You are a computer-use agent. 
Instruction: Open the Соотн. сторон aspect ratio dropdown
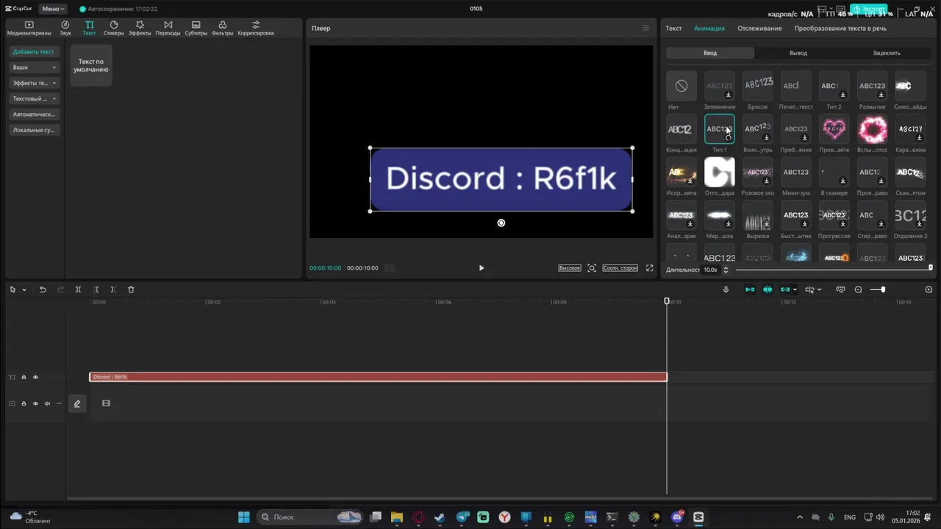pyautogui.click(x=620, y=268)
